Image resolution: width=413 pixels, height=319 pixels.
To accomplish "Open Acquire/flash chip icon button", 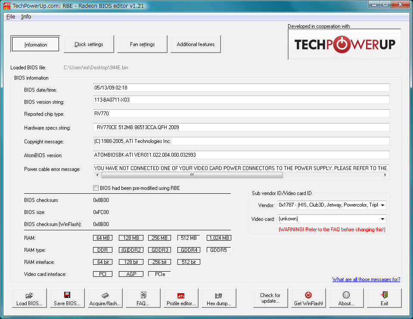I will [105, 298].
